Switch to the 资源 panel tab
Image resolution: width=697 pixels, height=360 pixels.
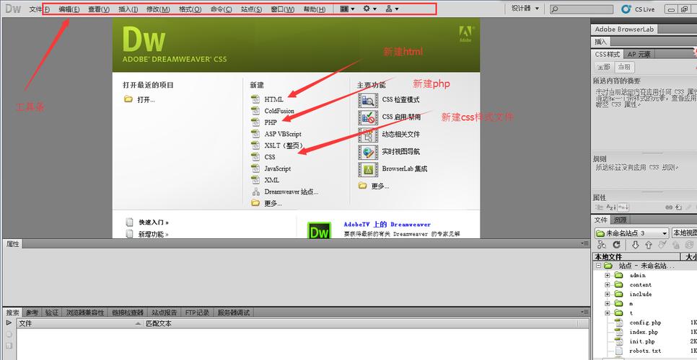tap(619, 220)
